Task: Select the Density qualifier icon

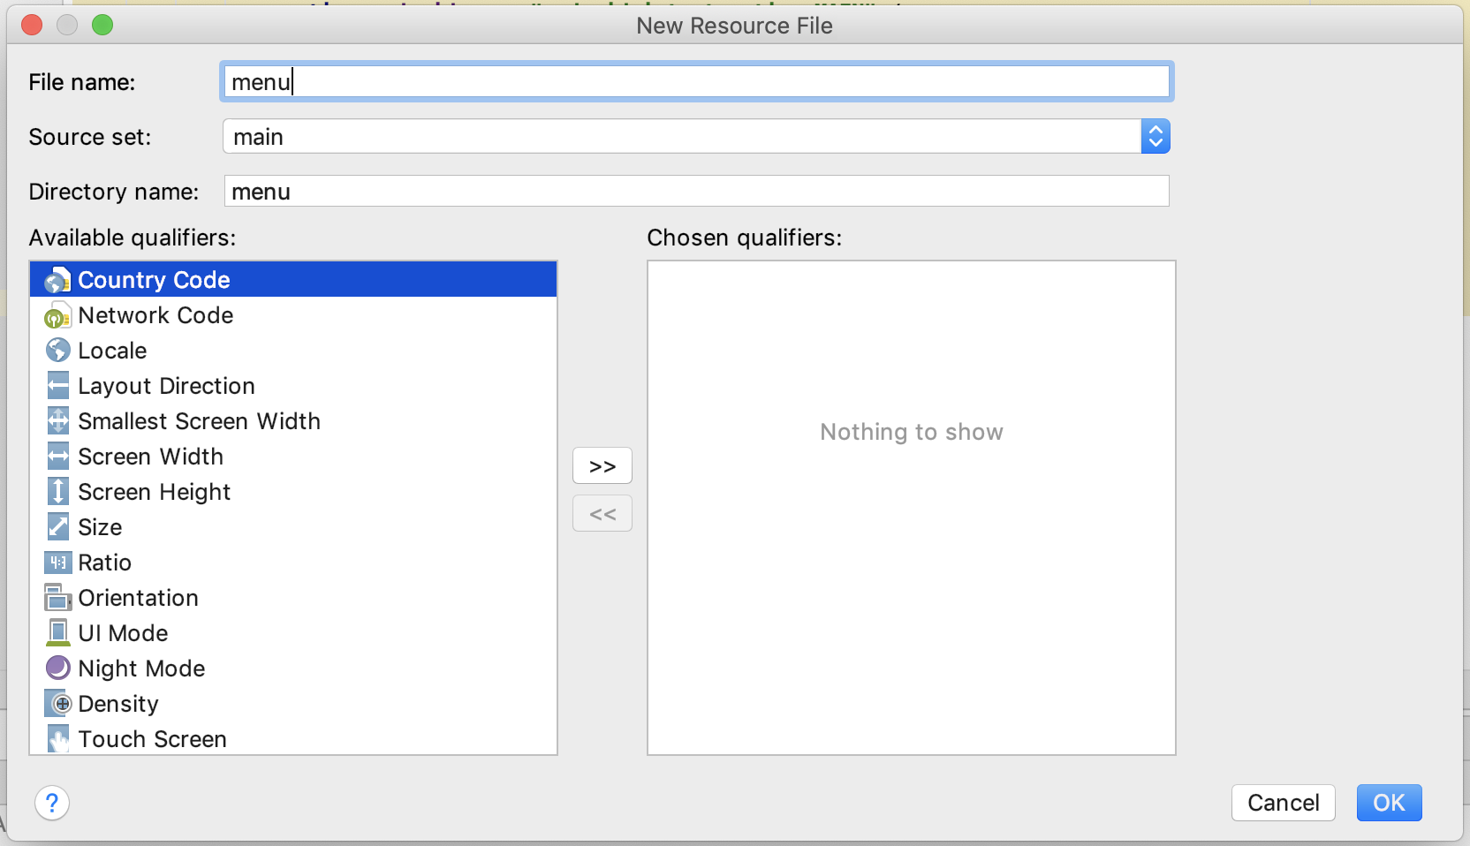Action: (57, 704)
